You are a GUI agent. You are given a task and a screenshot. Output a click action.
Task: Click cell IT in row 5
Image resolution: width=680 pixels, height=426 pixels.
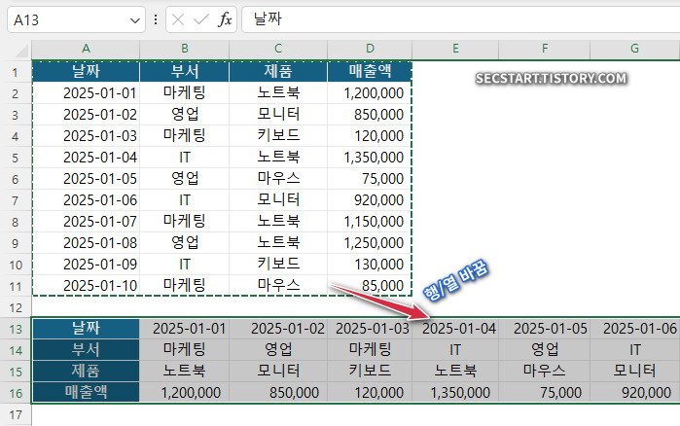(184, 158)
